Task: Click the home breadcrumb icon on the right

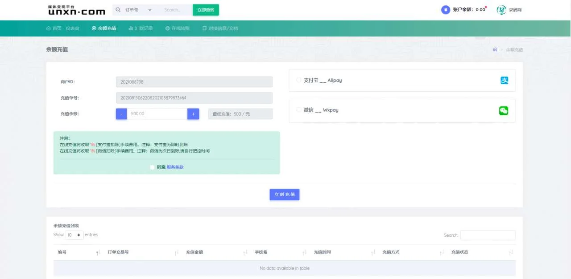Action: pos(495,49)
